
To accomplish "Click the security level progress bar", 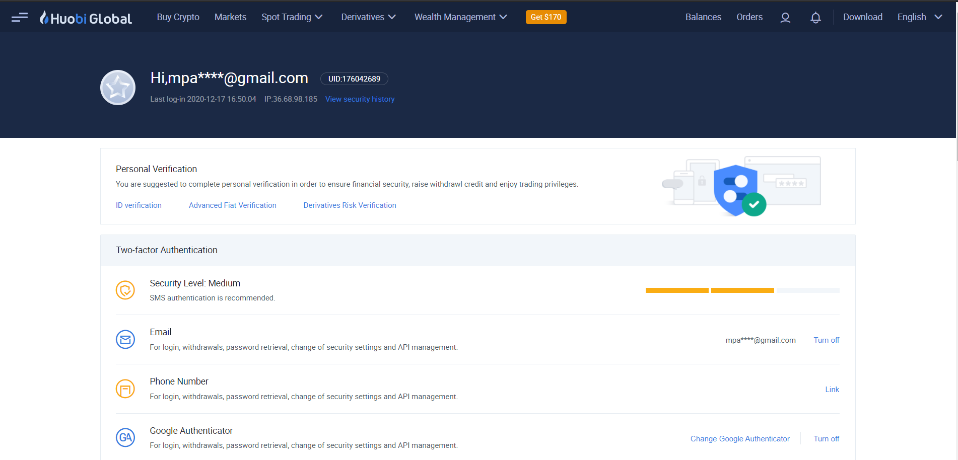I will (742, 290).
